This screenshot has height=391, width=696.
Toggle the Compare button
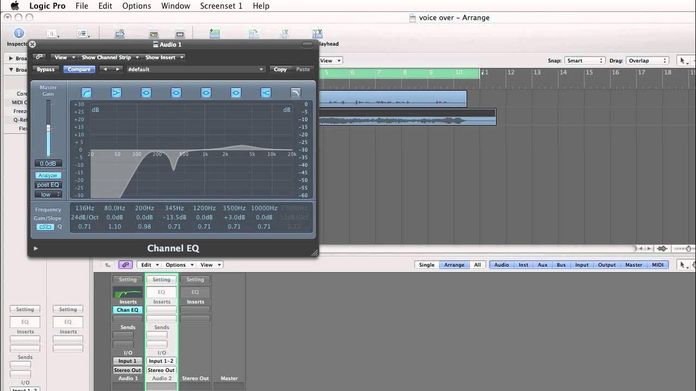(x=79, y=70)
